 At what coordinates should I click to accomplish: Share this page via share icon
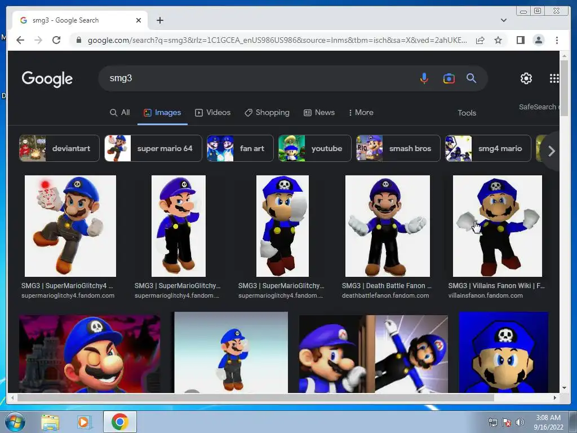point(480,40)
